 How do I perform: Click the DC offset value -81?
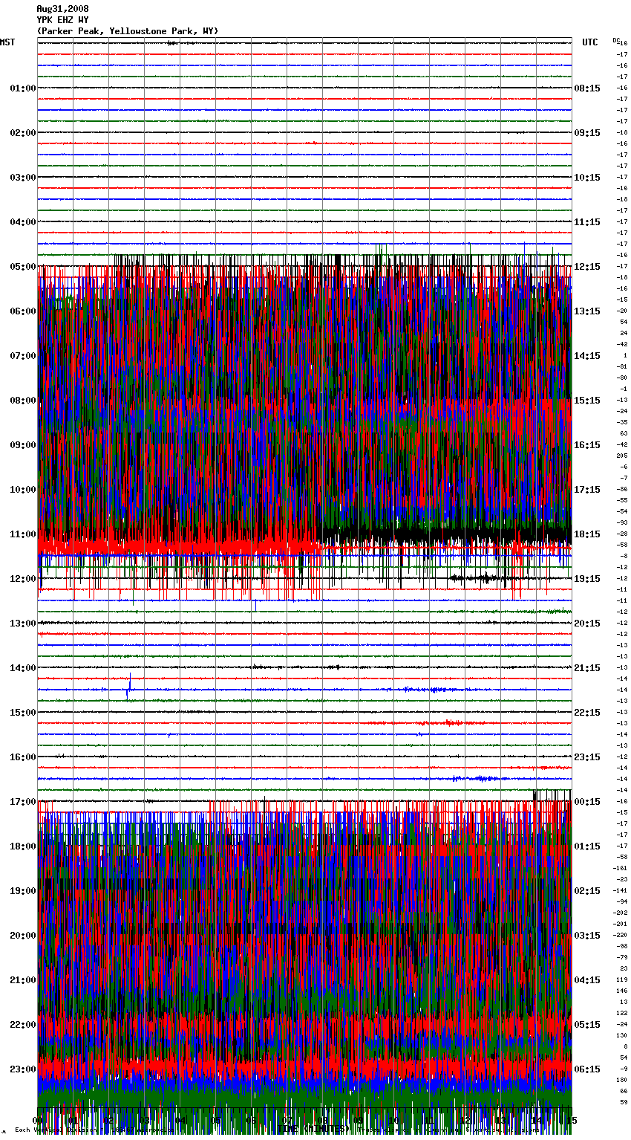pos(622,366)
